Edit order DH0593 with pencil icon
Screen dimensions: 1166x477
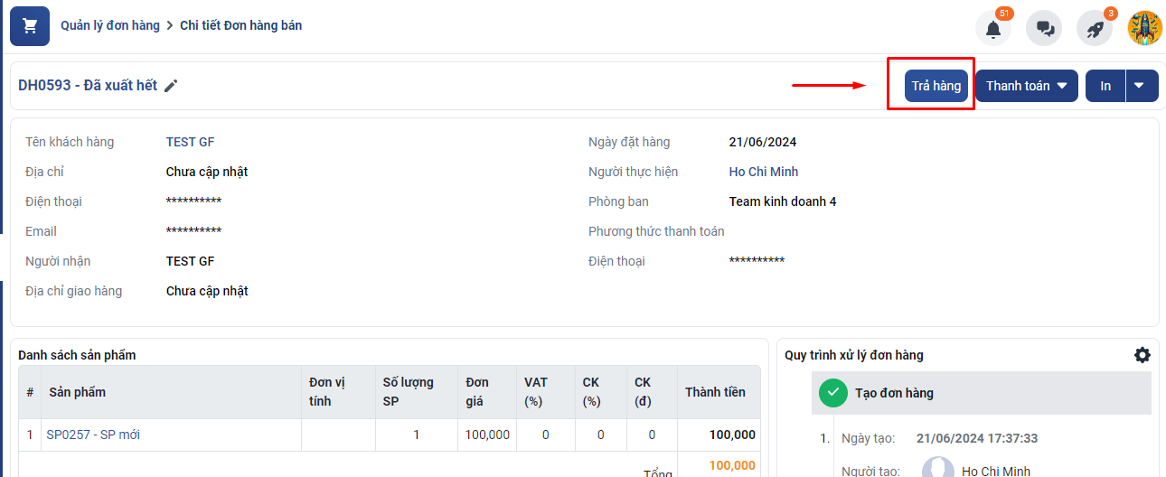click(x=171, y=86)
